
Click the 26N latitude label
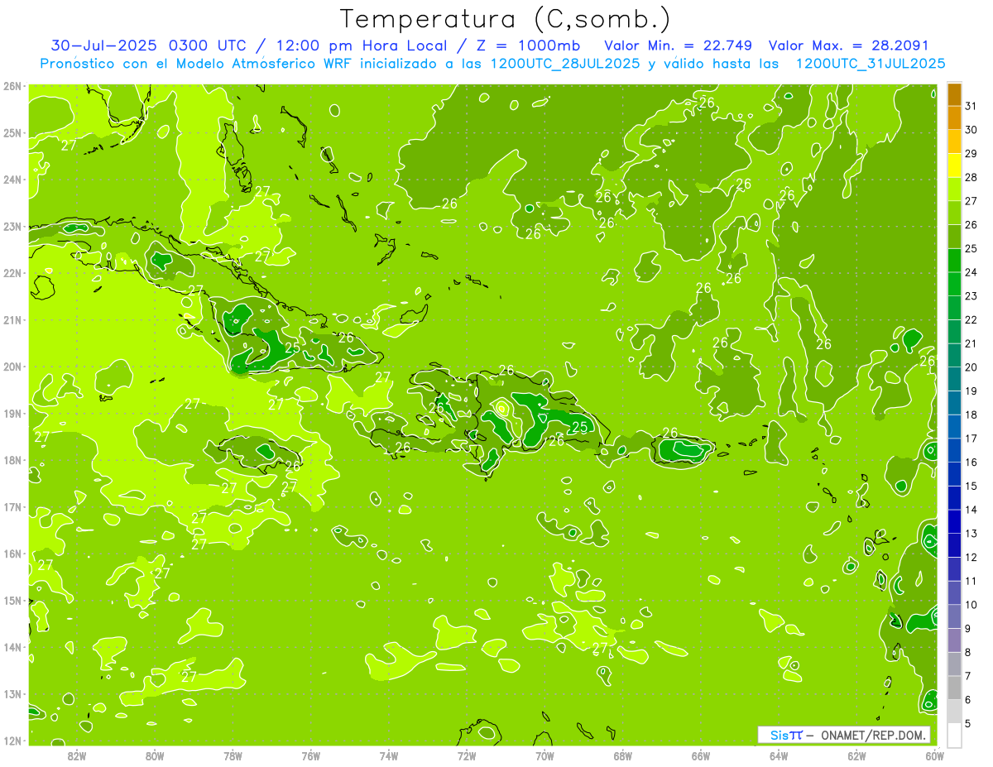click(12, 86)
